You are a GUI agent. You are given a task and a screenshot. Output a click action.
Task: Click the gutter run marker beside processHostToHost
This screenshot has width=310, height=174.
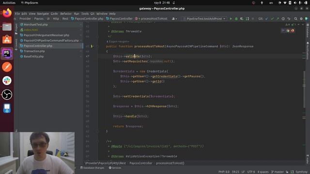(92, 46)
